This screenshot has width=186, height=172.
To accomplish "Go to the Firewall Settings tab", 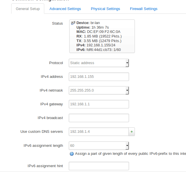I will point(143,9).
